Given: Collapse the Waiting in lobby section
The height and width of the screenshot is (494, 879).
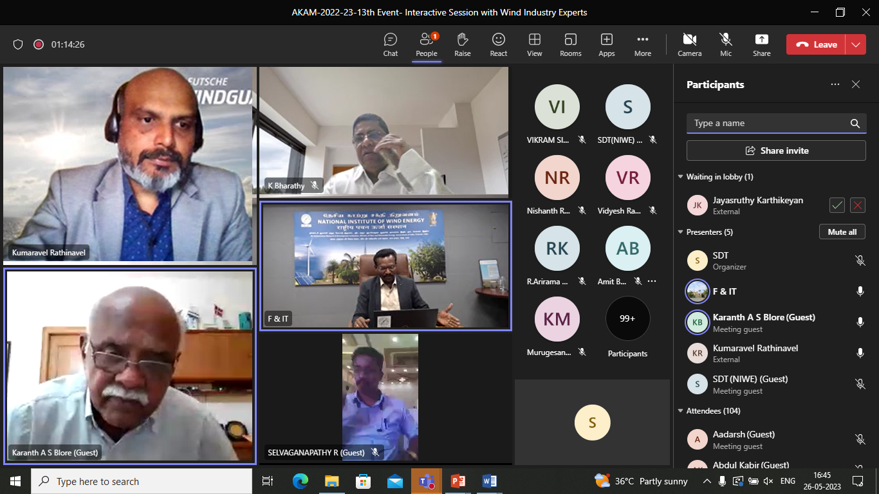Looking at the screenshot, I should (681, 177).
